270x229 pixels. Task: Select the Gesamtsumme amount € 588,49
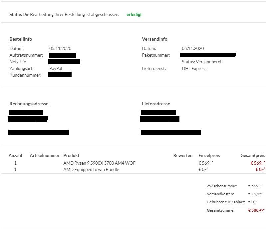(256, 210)
